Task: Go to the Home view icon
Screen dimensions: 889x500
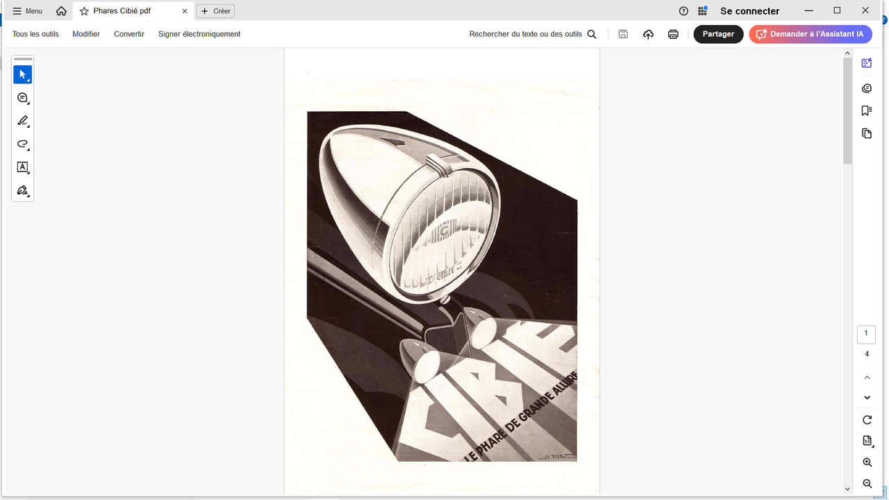Action: 61,11
